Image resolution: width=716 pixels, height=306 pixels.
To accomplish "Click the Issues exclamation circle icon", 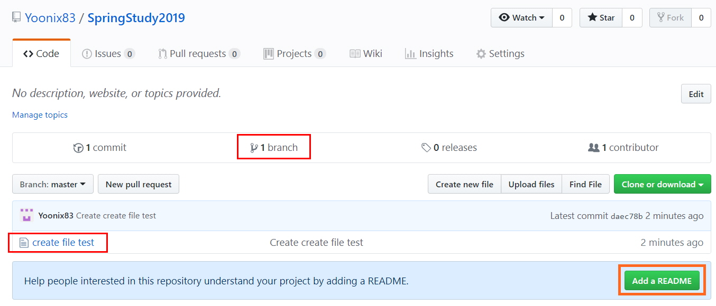I will point(87,54).
